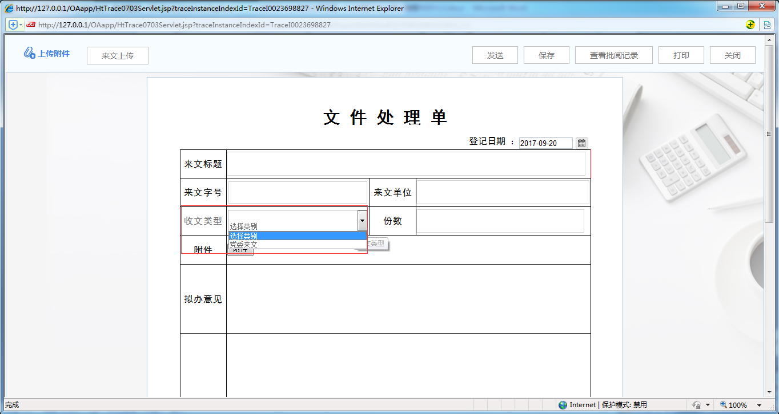779x414 pixels.
Task: Click the 保存 save button
Action: click(x=546, y=55)
